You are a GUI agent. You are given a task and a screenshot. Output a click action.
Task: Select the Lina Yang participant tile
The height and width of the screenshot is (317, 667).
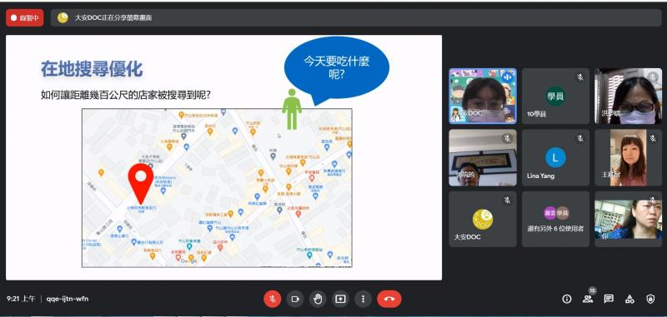click(555, 157)
